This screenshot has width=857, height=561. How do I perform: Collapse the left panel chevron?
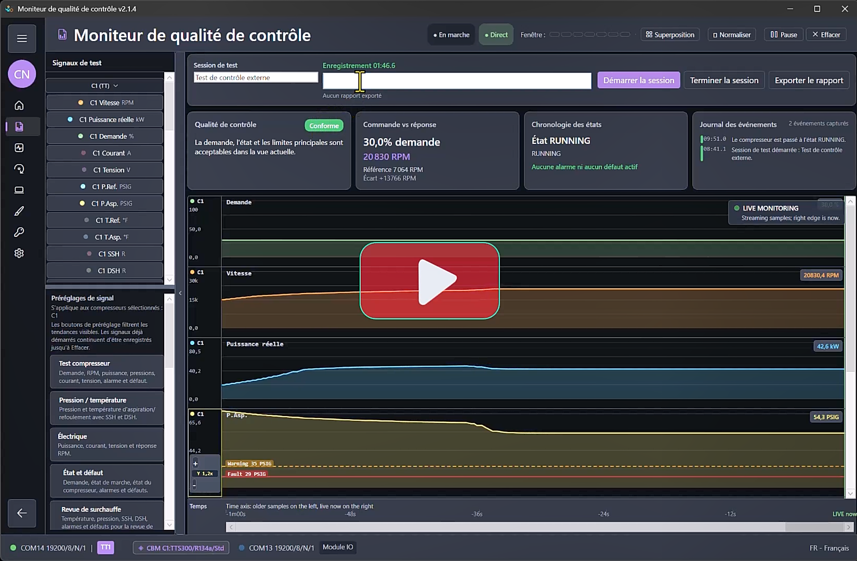180,293
